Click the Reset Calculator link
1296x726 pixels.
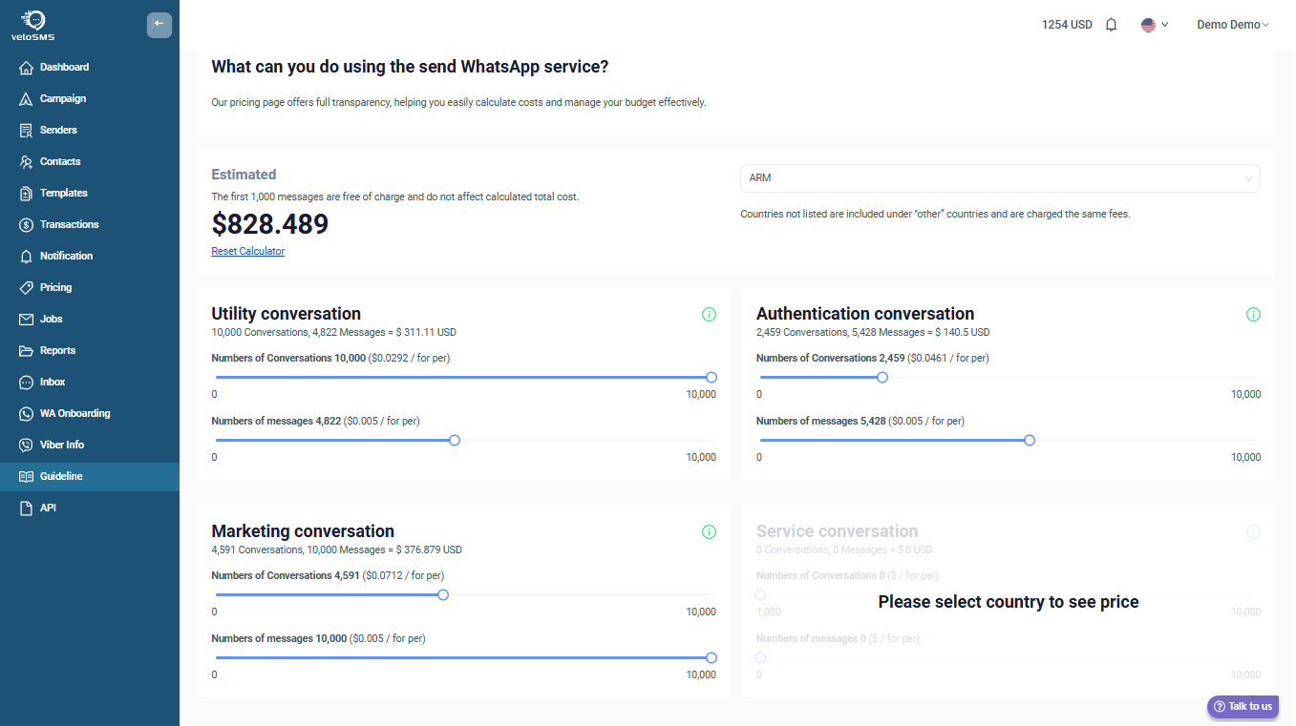(248, 251)
